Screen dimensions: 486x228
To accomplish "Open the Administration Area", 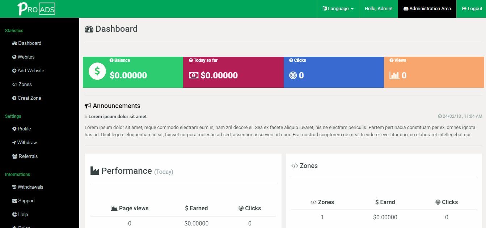I will (x=427, y=9).
